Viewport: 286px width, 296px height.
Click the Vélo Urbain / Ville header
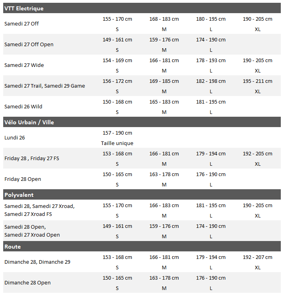pyautogui.click(x=29, y=122)
